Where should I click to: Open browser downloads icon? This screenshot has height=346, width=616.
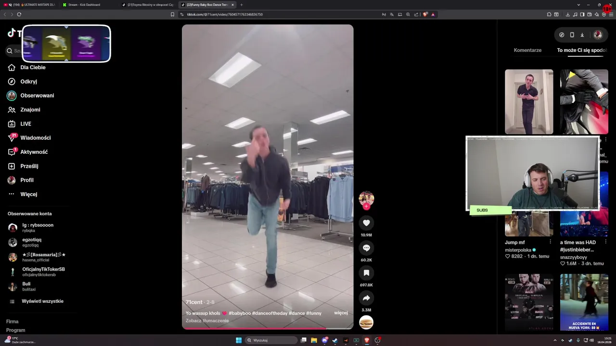(567, 14)
